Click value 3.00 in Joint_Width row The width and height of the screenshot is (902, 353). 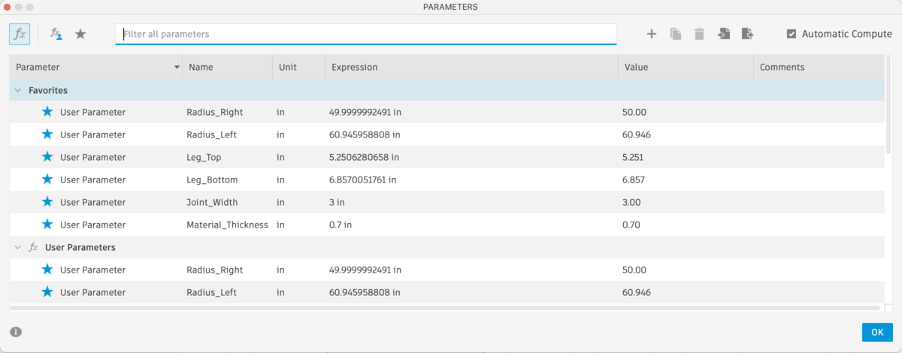[631, 202]
